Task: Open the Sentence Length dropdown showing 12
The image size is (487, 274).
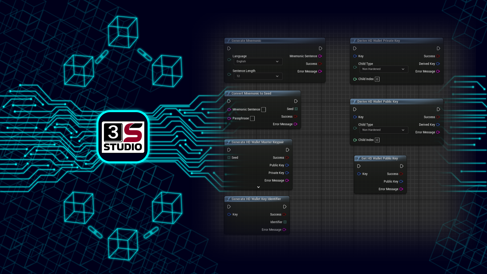Action: pos(258,76)
